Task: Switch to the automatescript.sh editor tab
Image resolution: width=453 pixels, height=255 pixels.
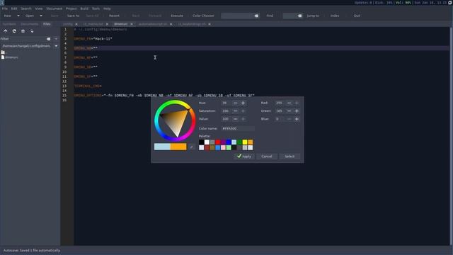Action: tap(153, 24)
